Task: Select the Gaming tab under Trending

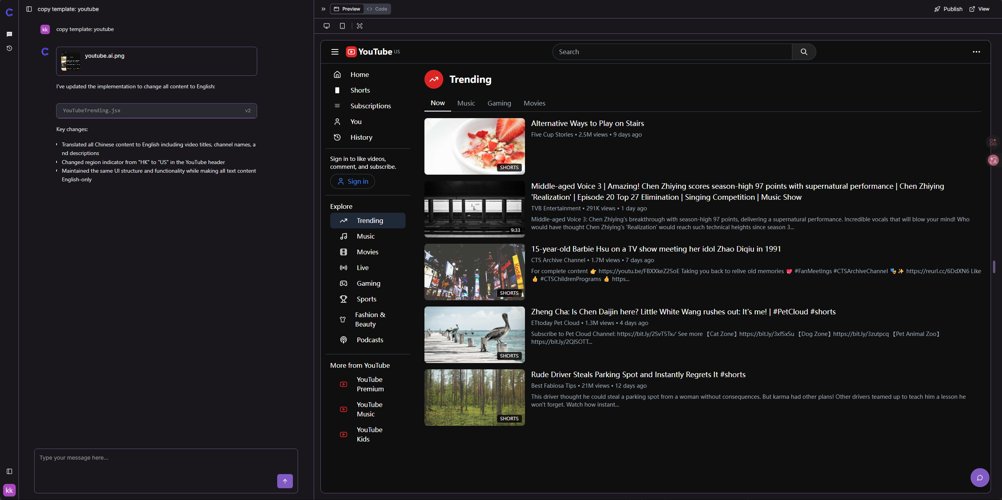Action: point(499,103)
